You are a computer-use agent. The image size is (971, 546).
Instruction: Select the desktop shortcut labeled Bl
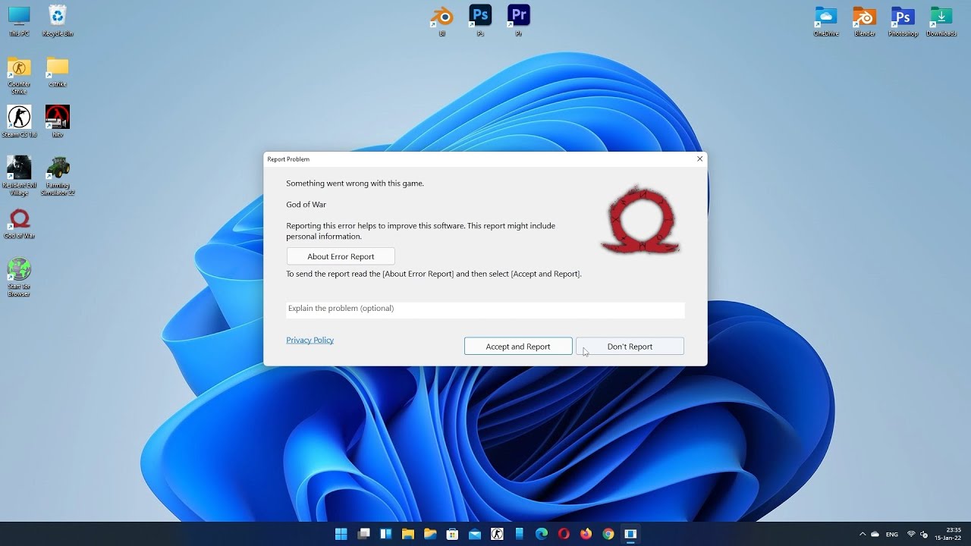click(442, 20)
